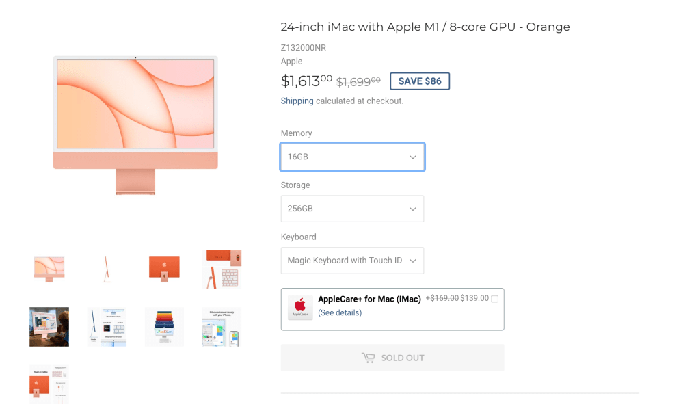Select the keyboard and accessories collage thumbnail
The height and width of the screenshot is (413, 683).
point(222,269)
